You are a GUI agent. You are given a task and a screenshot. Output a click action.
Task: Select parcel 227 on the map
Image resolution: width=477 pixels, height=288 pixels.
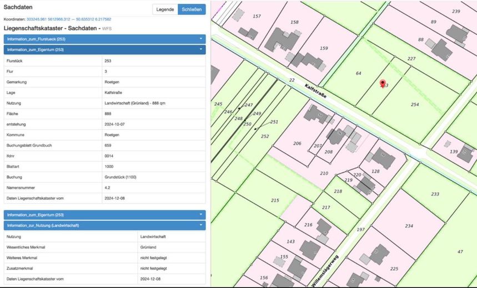coord(411,58)
